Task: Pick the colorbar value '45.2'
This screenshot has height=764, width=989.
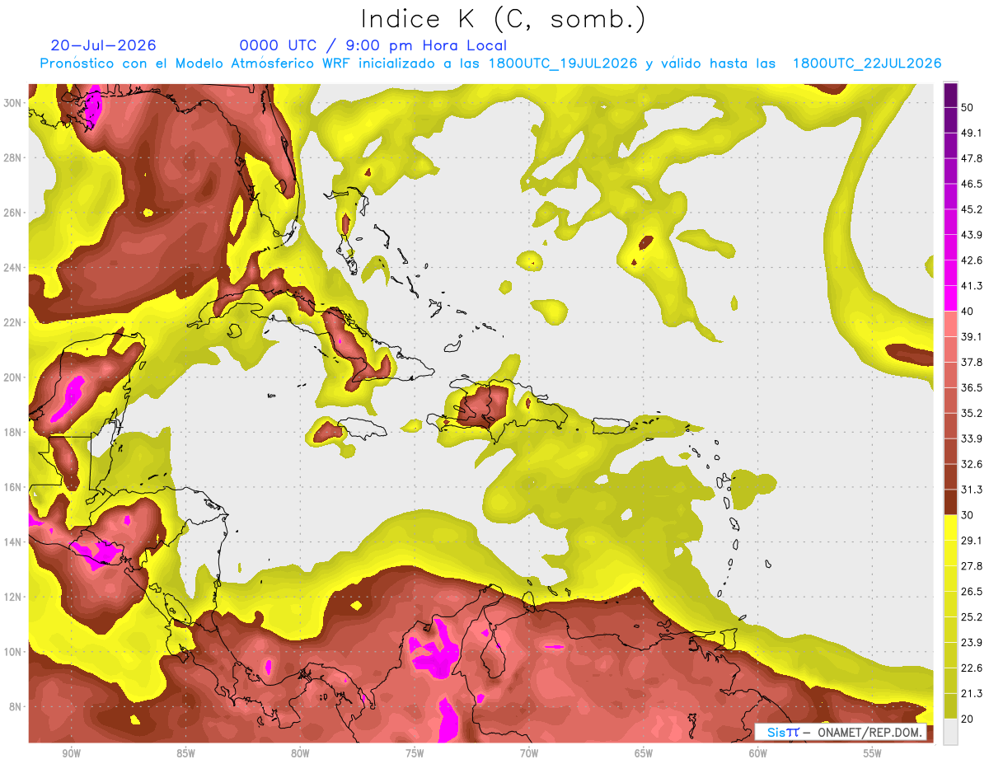Action: (971, 209)
